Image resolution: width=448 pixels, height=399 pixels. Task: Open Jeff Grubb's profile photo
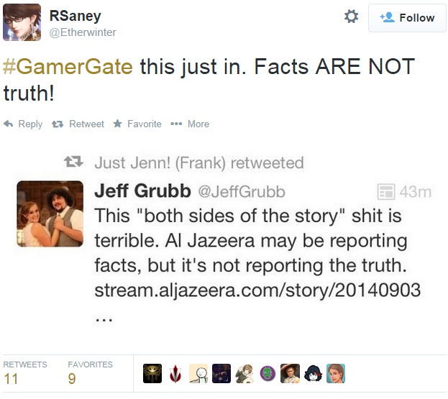(50, 214)
